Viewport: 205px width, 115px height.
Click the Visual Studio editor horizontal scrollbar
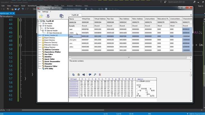coord(63,110)
